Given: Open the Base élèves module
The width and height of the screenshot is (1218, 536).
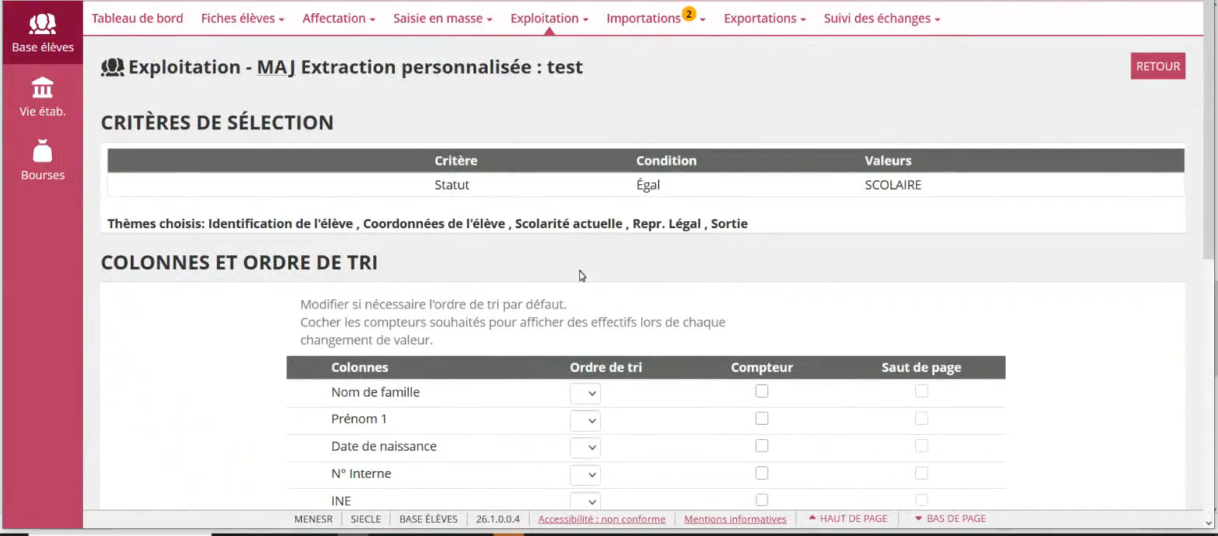Looking at the screenshot, I should (x=43, y=32).
